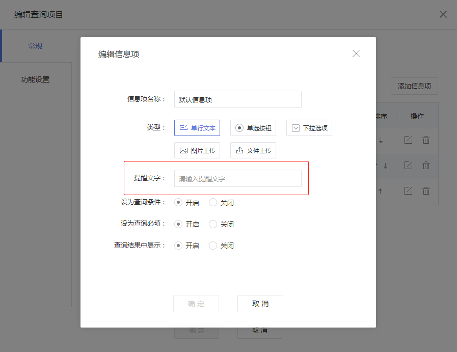Viewport: 457px width, 352px height.
Task: Select the 单行文本 type option
Action: [x=197, y=128]
